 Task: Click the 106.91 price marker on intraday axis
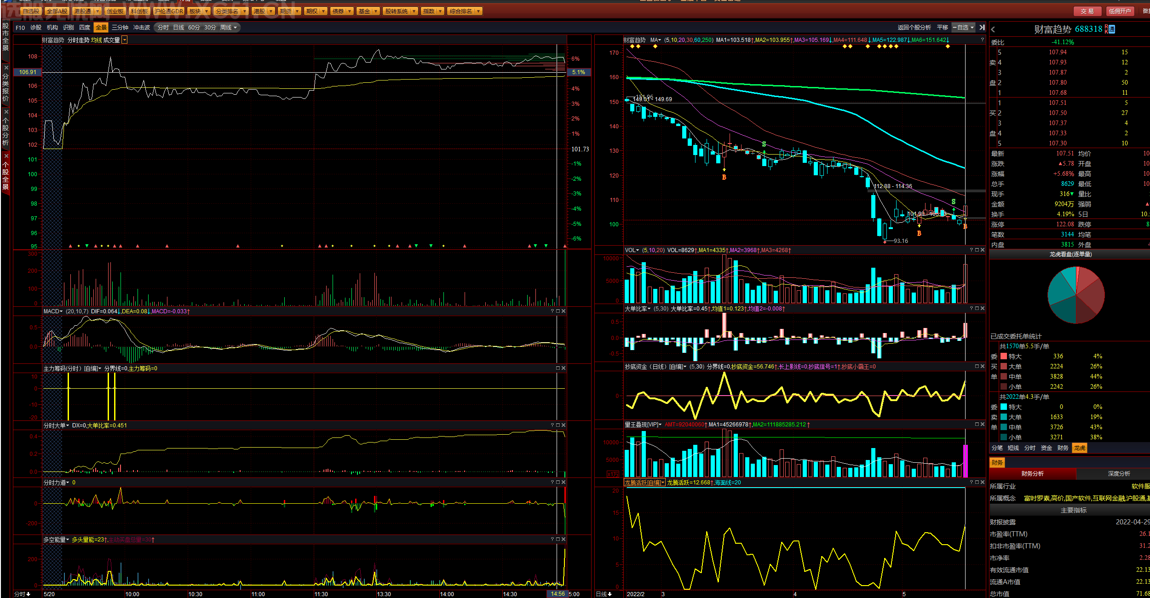click(28, 72)
